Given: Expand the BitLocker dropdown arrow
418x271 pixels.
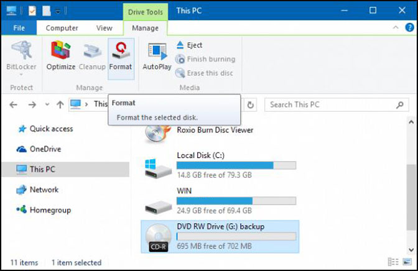Looking at the screenshot, I should 21,75.
